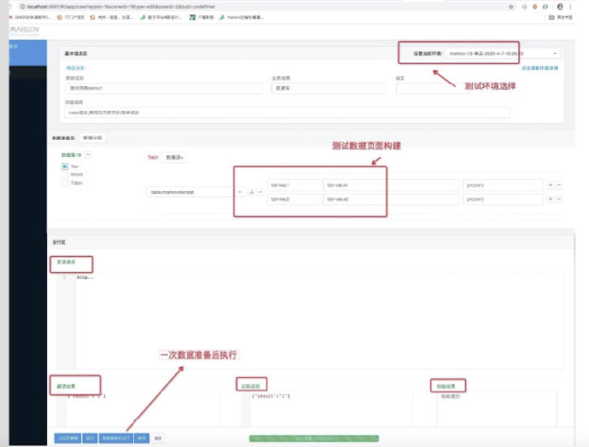The height and width of the screenshot is (447, 589).
Task: Click the case description input field
Action: 288,113
